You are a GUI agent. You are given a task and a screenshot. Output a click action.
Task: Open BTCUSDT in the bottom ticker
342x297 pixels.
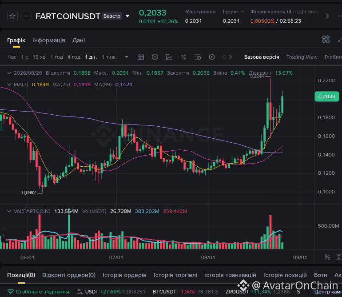(x=164, y=292)
